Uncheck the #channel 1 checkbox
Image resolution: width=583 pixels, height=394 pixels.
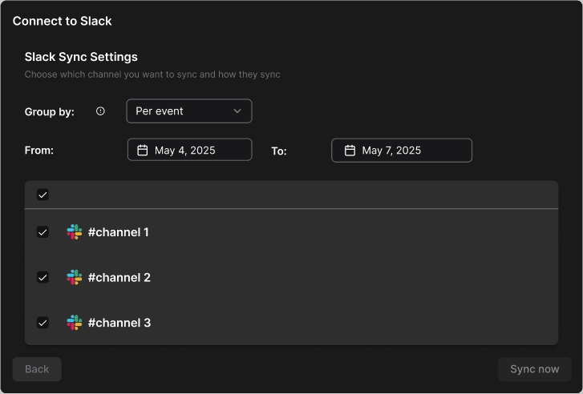pos(43,232)
